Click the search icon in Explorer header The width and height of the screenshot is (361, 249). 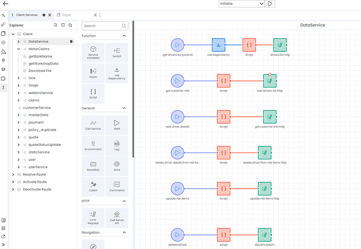pyautogui.click(x=70, y=25)
